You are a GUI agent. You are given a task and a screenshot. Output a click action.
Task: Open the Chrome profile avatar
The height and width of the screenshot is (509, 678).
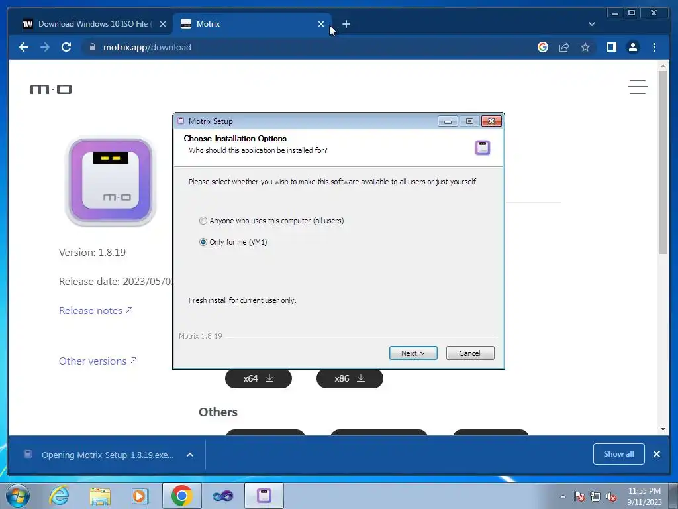click(x=632, y=47)
